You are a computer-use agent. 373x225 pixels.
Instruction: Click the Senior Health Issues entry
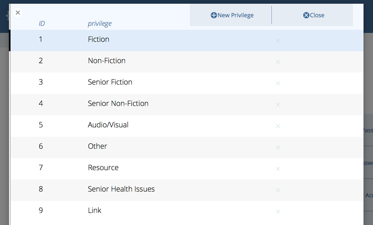point(121,189)
